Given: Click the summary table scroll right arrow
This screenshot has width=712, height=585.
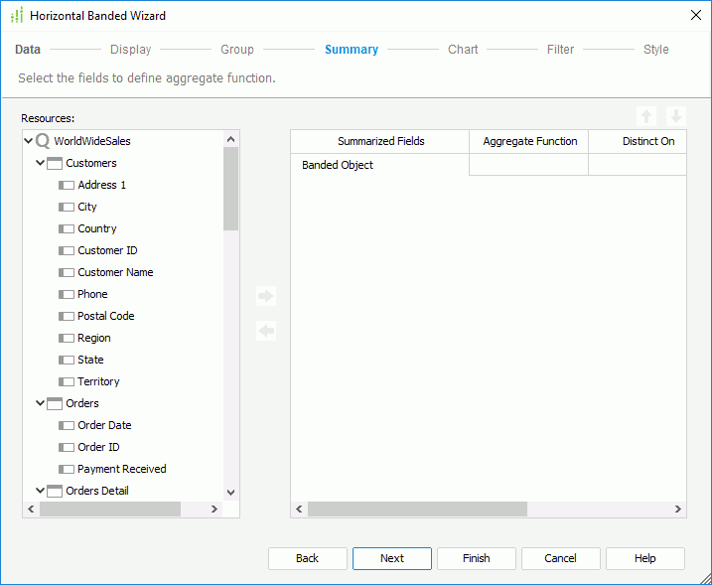Looking at the screenshot, I should click(677, 510).
